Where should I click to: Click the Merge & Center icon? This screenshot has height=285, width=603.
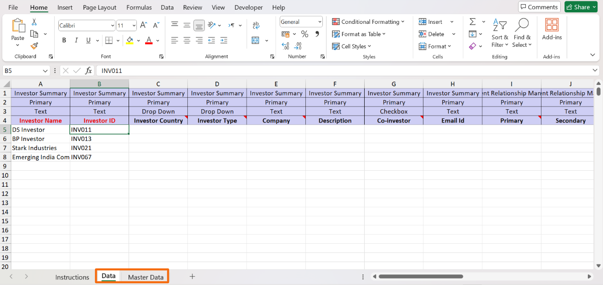pyautogui.click(x=256, y=40)
